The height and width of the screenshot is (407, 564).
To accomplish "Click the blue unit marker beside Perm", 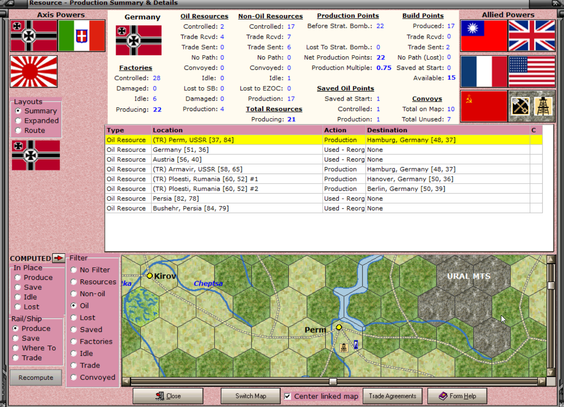I will (356, 345).
